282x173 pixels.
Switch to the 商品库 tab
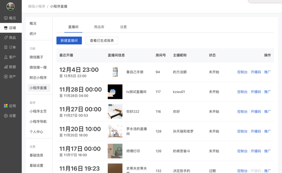click(99, 27)
